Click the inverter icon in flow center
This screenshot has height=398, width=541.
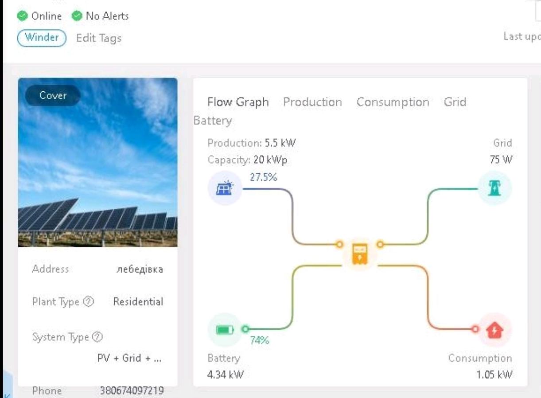pos(359,254)
